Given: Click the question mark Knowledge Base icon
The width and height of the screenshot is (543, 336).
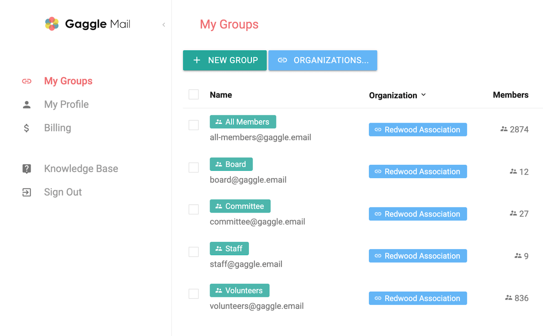Looking at the screenshot, I should (x=27, y=169).
